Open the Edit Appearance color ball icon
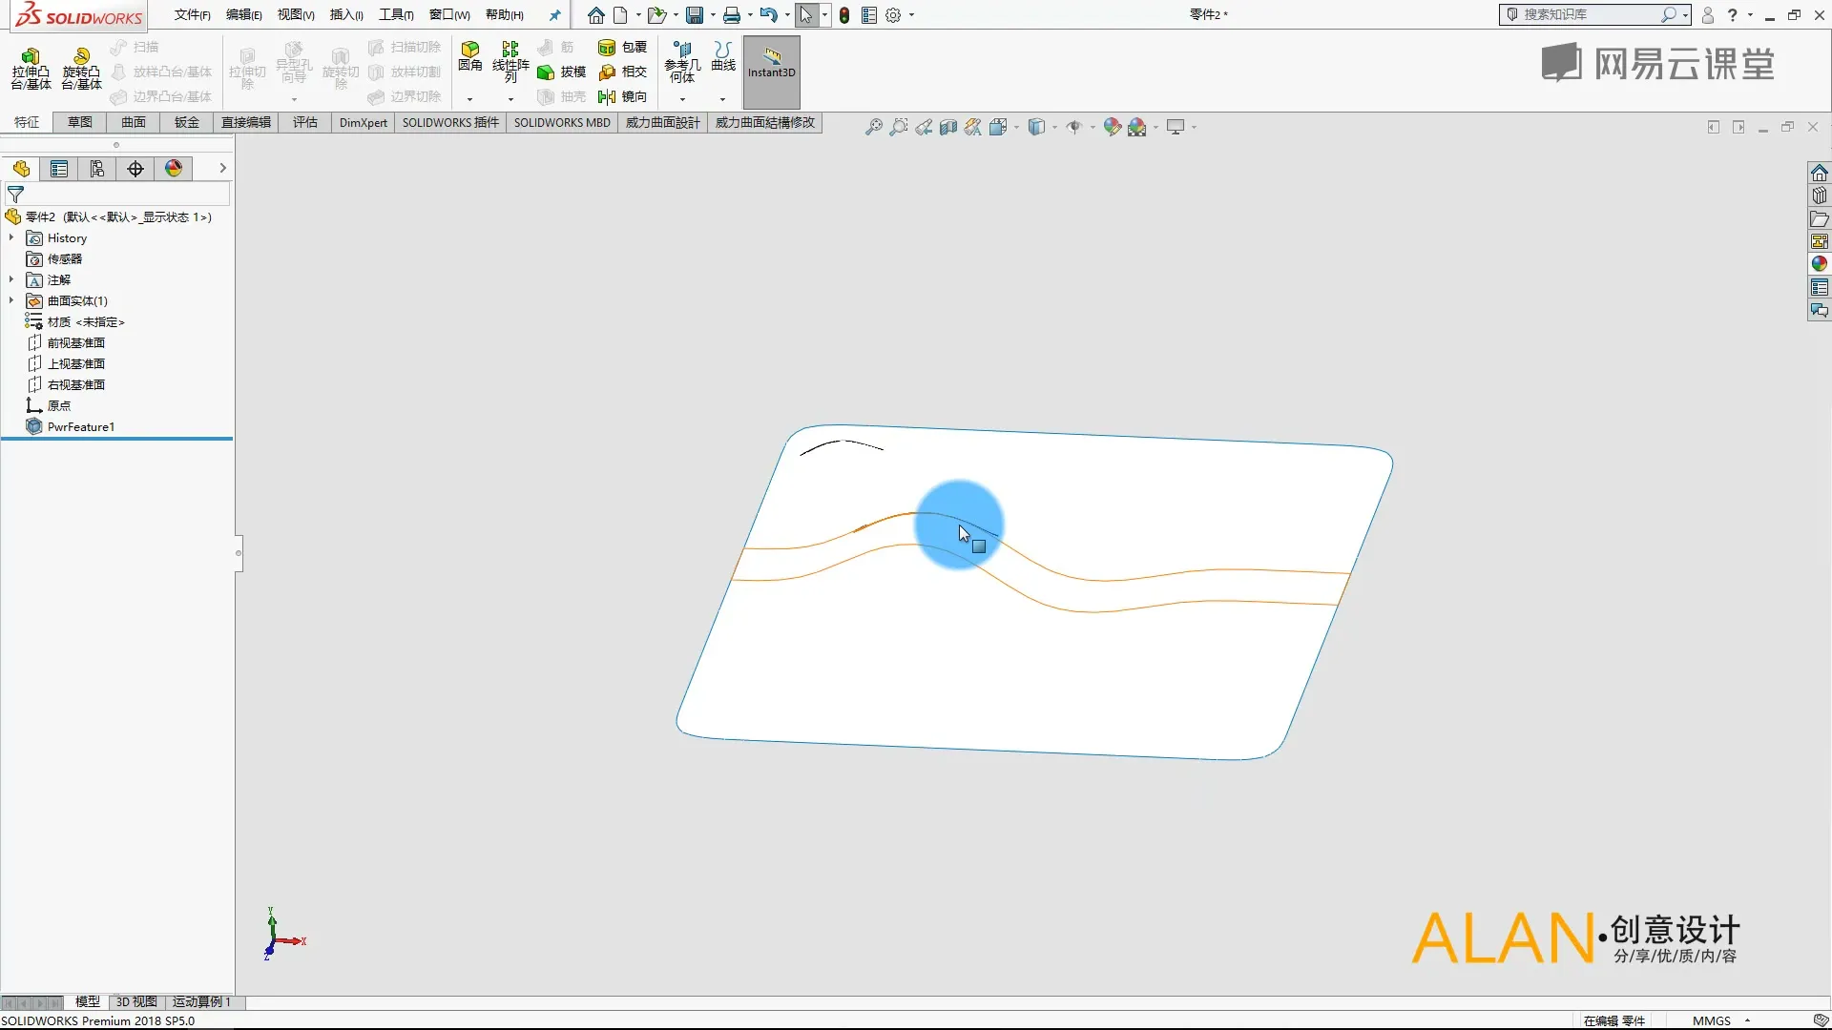This screenshot has height=1030, width=1832. pyautogui.click(x=1112, y=127)
